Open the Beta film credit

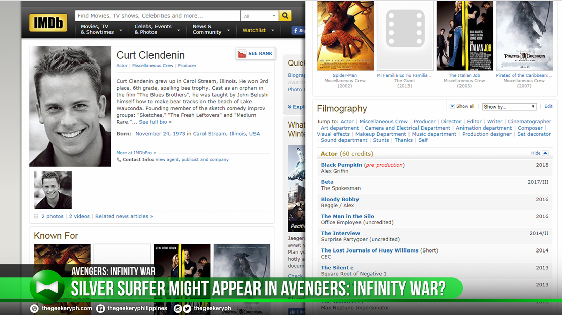(x=327, y=182)
